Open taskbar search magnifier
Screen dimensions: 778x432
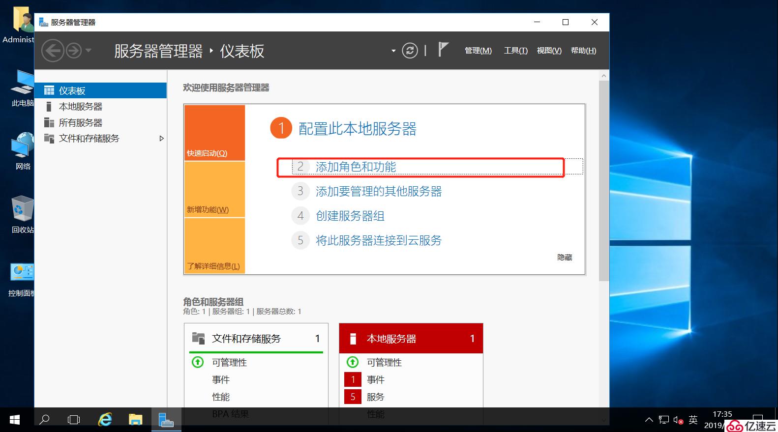coord(44,420)
